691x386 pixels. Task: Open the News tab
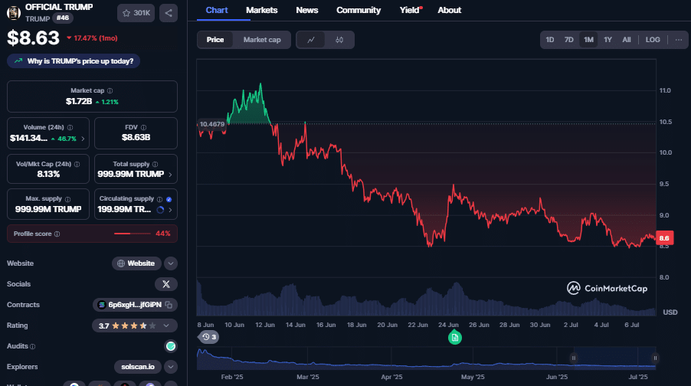(307, 10)
